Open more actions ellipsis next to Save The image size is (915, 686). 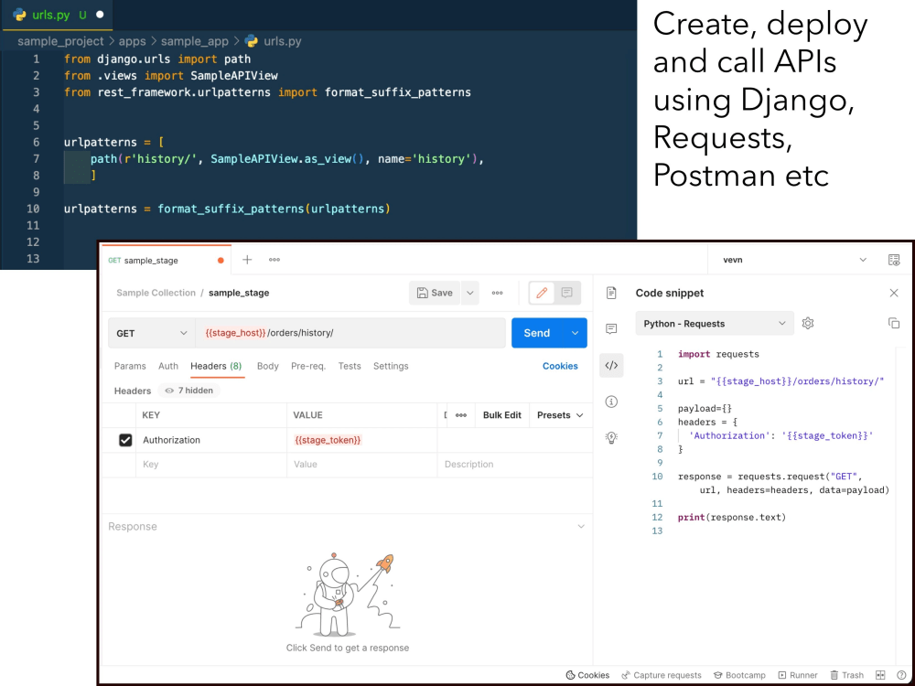pos(497,293)
